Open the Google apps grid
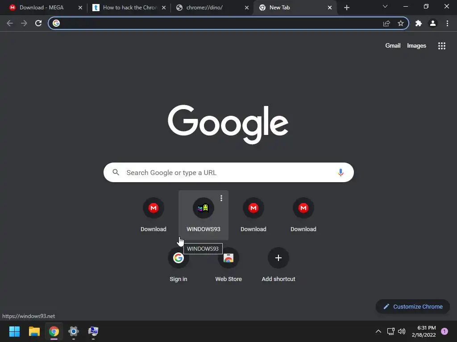 point(442,46)
